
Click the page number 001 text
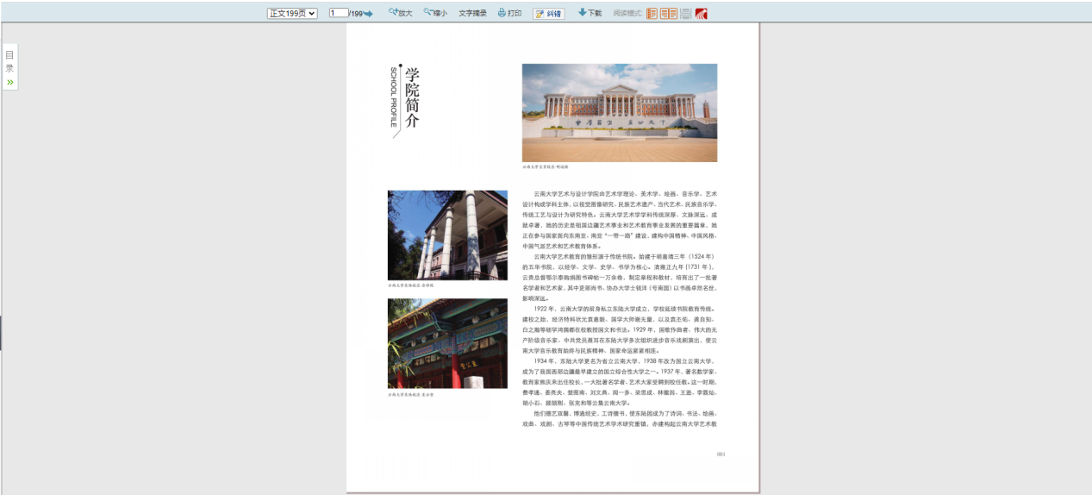tap(721, 454)
